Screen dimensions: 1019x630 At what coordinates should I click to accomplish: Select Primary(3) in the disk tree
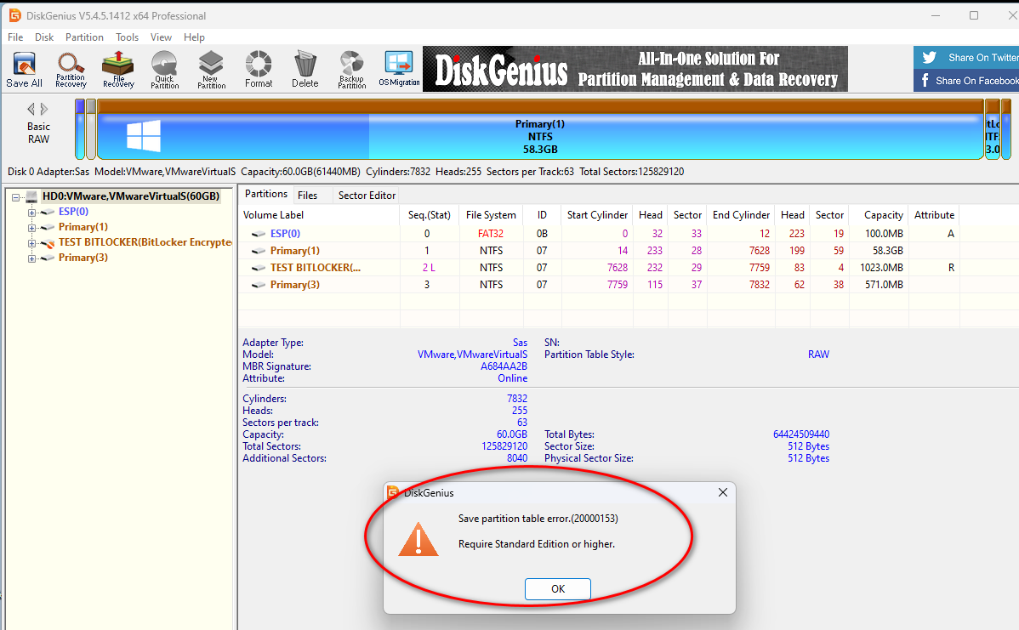coord(83,258)
